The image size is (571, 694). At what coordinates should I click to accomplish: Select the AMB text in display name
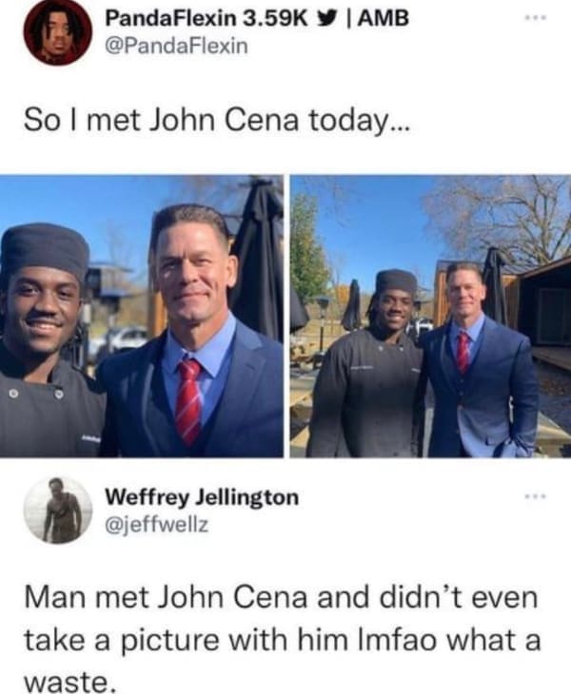[383, 19]
